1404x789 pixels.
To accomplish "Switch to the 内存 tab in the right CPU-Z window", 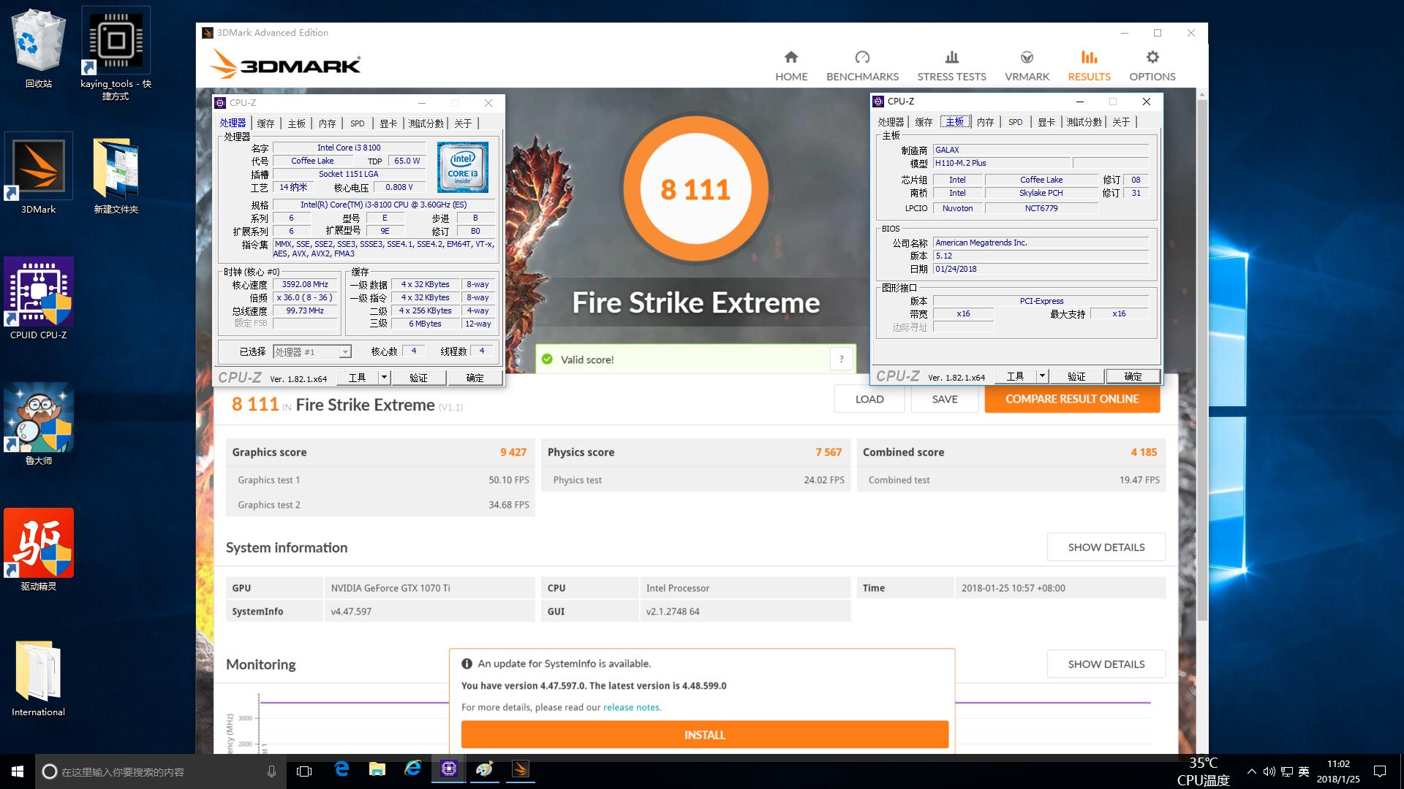I will 985,122.
